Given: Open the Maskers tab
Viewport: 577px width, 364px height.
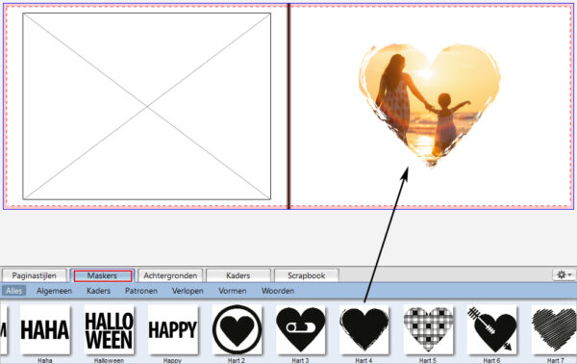Looking at the screenshot, I should [102, 275].
